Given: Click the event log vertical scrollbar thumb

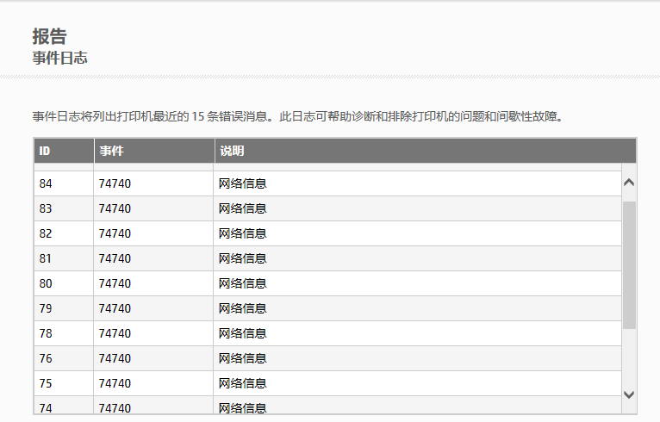Looking at the screenshot, I should pyautogui.click(x=628, y=264).
